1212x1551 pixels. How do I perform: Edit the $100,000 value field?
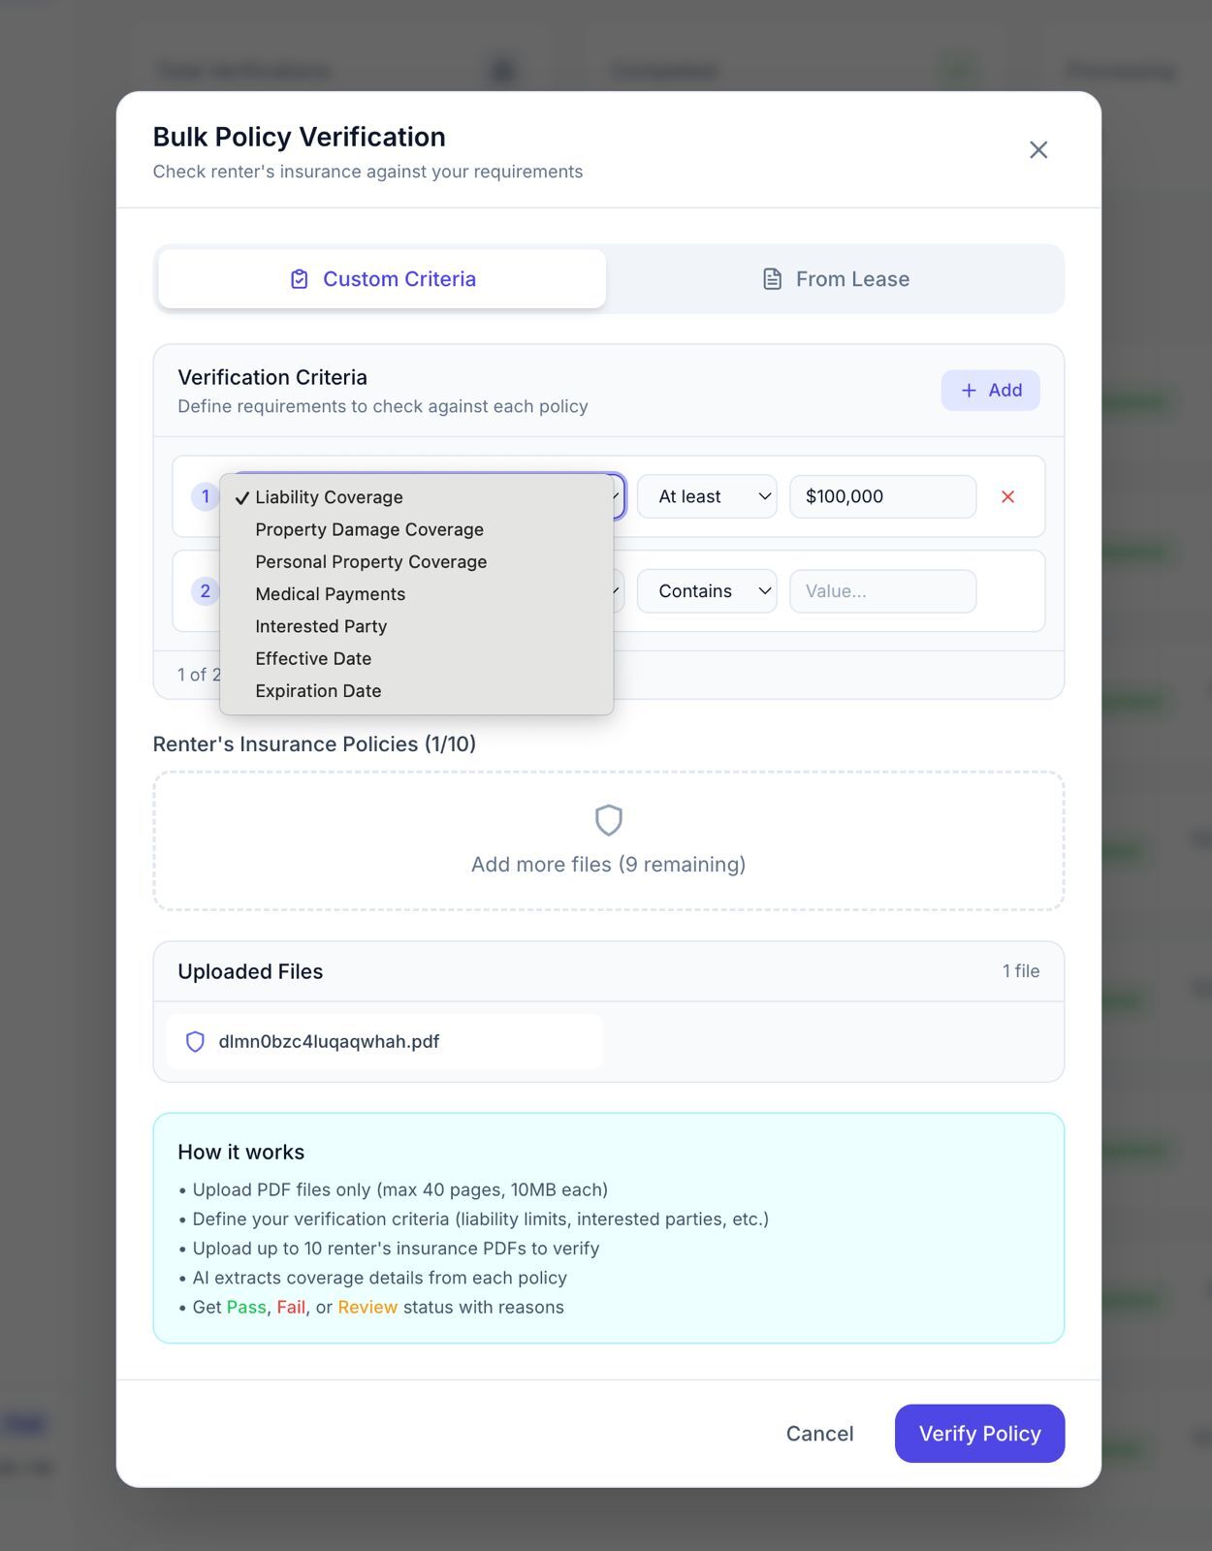point(881,496)
